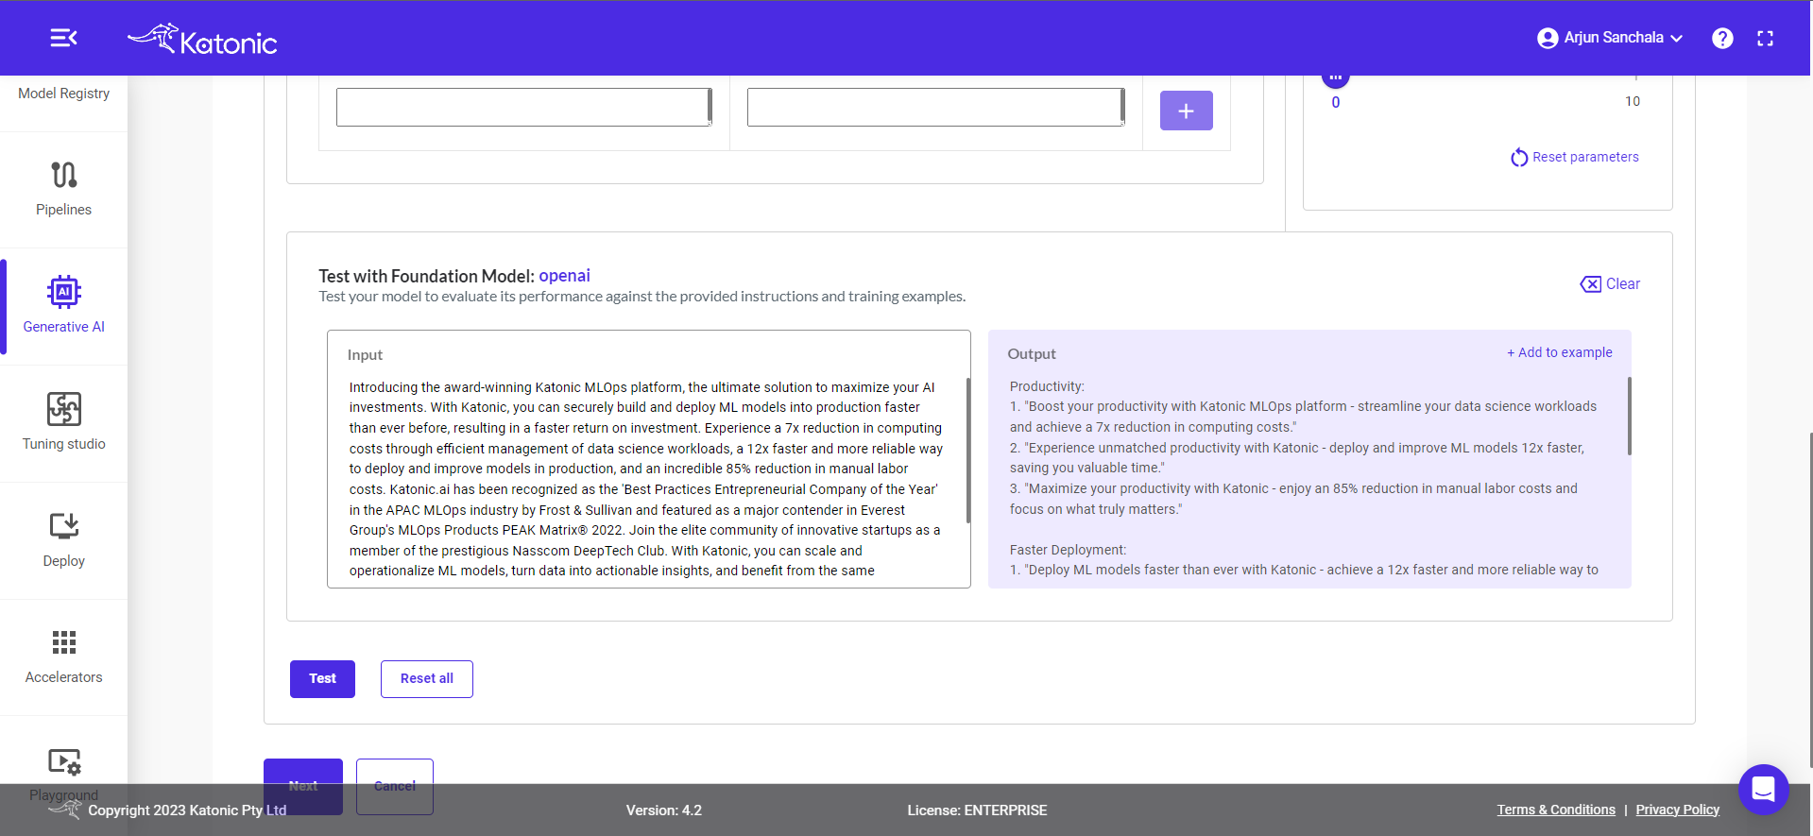The width and height of the screenshot is (1813, 836).
Task: Click 'License: ENTERPRISE' footer text
Action: click(x=977, y=810)
